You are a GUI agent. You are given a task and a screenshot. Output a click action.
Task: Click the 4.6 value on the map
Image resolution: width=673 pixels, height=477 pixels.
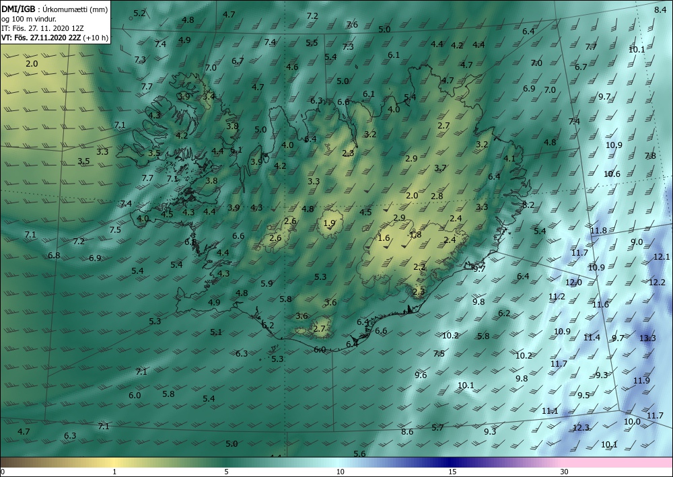pos(292,67)
